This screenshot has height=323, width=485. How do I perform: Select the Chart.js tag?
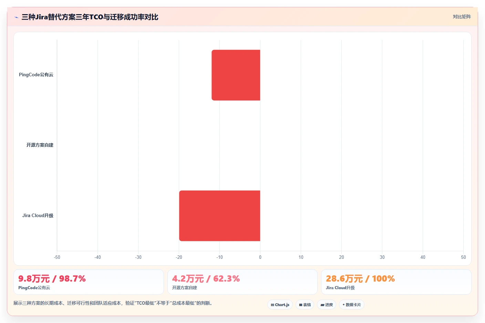click(280, 305)
